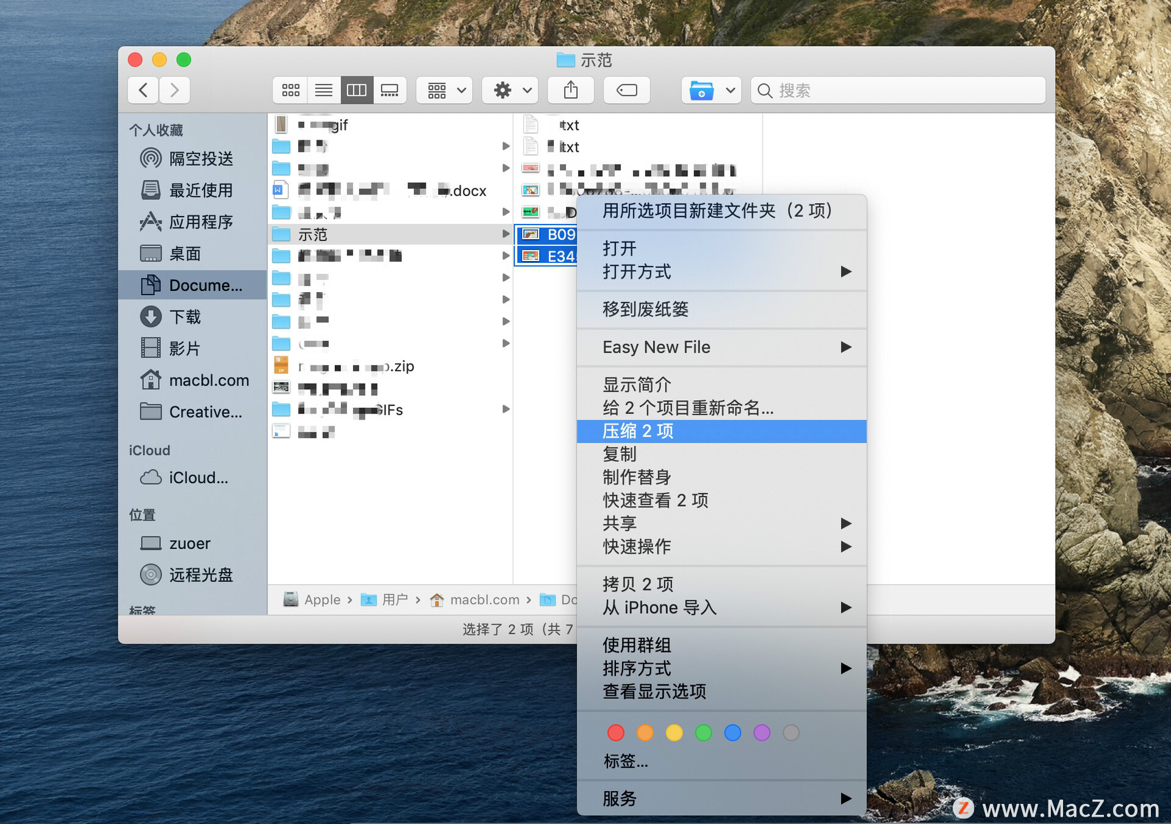
Task: Choose 快速查看 2 项
Action: (722, 501)
